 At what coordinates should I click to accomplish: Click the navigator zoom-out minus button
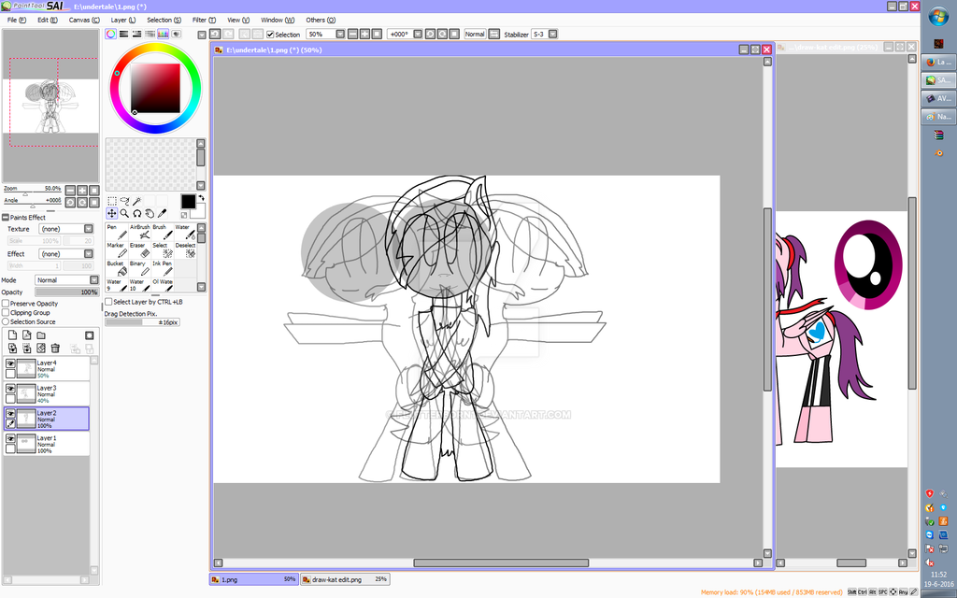click(x=70, y=191)
